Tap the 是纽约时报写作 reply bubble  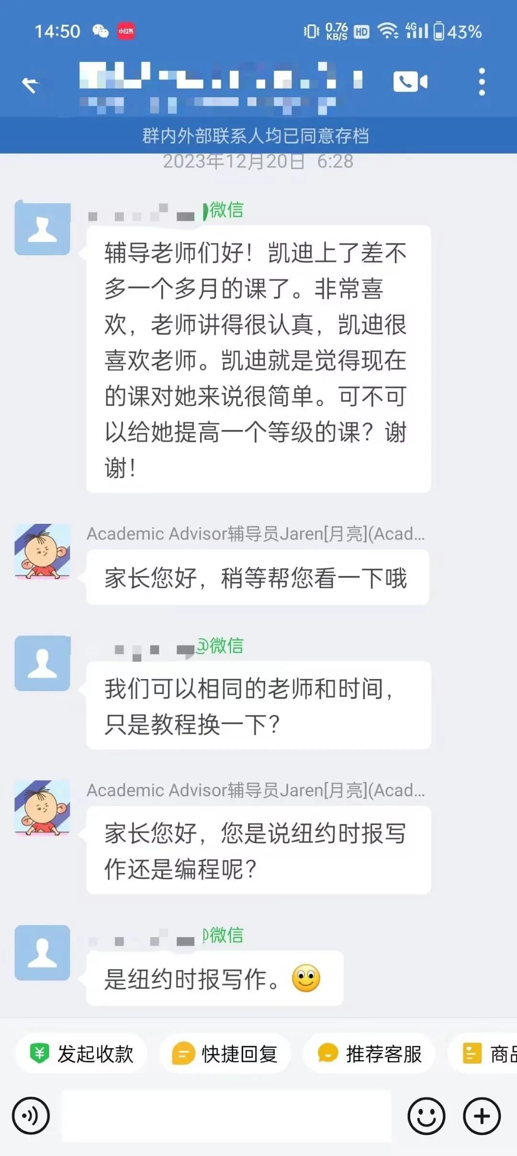click(x=215, y=978)
